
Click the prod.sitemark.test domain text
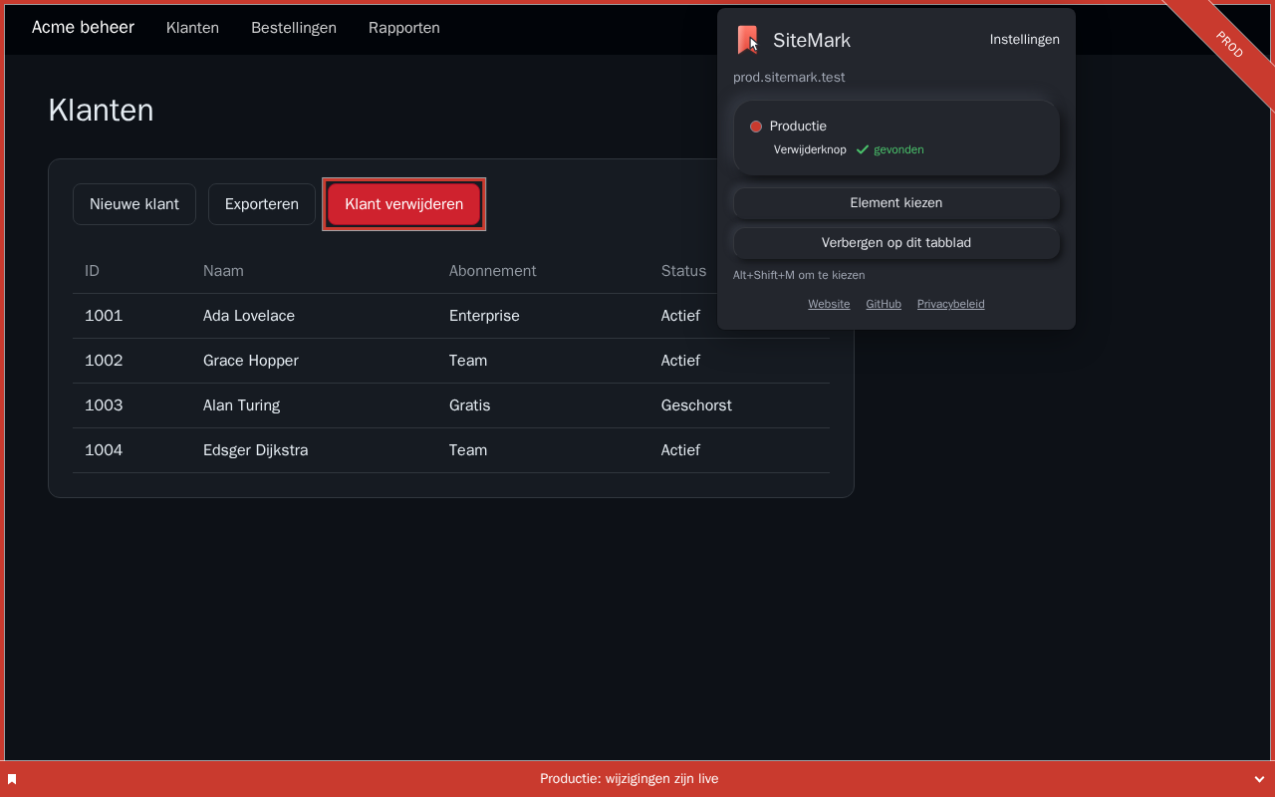point(789,78)
